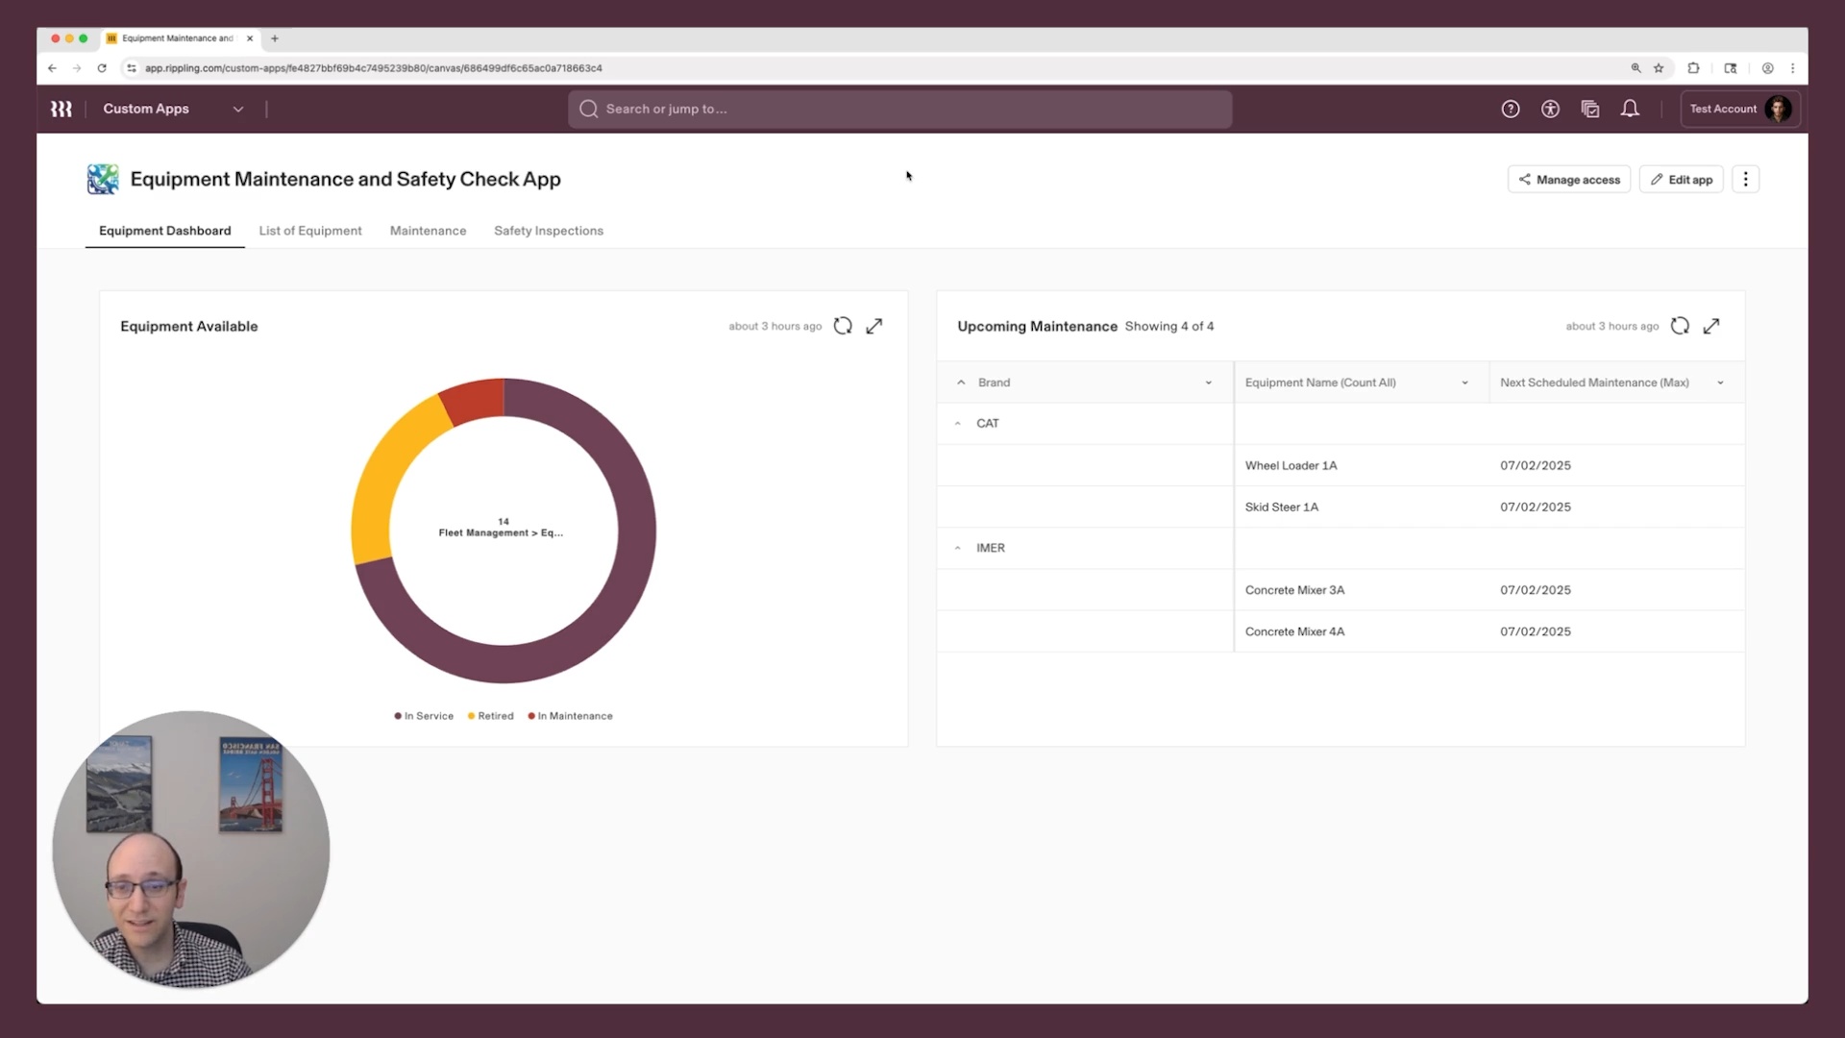Open notifications bell icon
This screenshot has width=1845, height=1038.
pyautogui.click(x=1630, y=110)
